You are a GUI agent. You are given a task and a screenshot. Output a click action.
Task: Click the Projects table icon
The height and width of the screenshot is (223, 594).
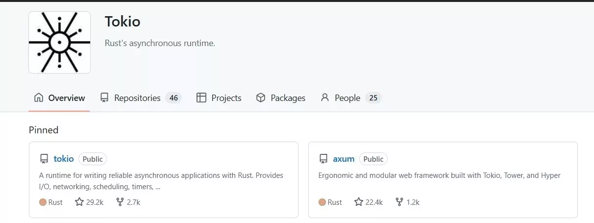(x=201, y=98)
